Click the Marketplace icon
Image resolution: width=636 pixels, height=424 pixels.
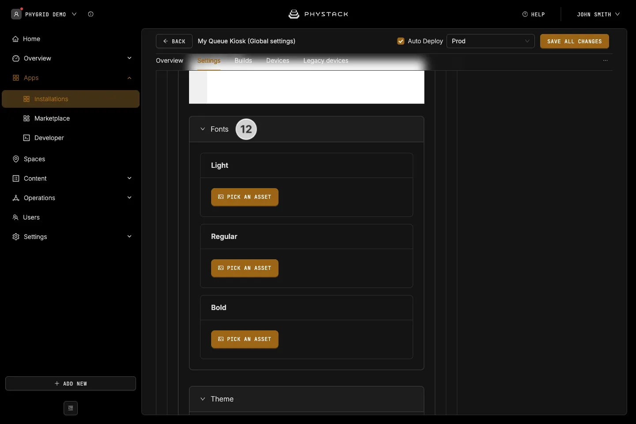pos(26,118)
